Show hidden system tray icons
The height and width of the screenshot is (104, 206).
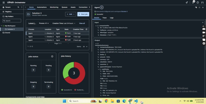tap(180, 101)
